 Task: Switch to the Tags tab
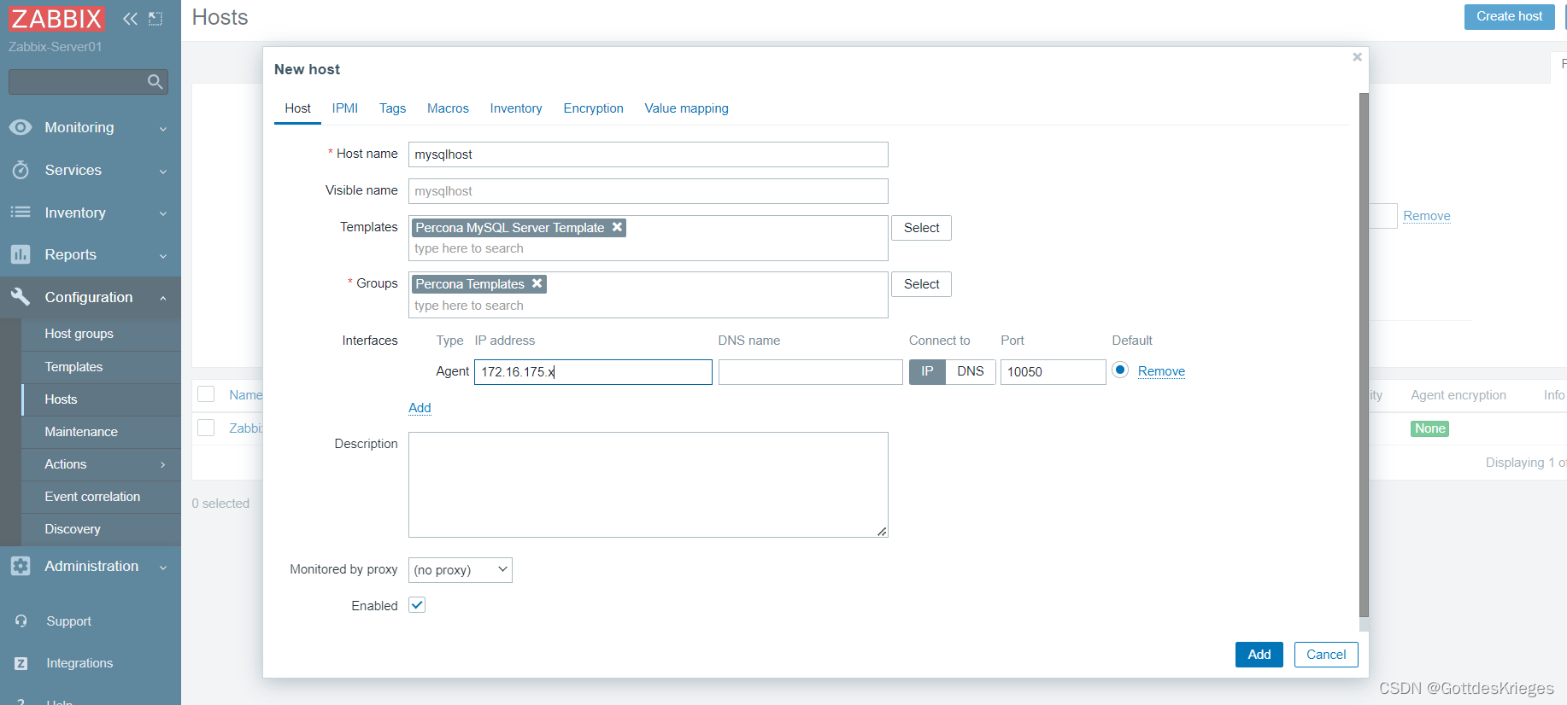coord(392,108)
